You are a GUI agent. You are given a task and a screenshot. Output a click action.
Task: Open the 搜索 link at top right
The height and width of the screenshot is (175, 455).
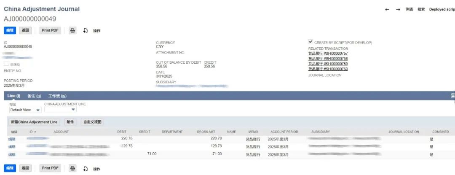[x=421, y=9]
